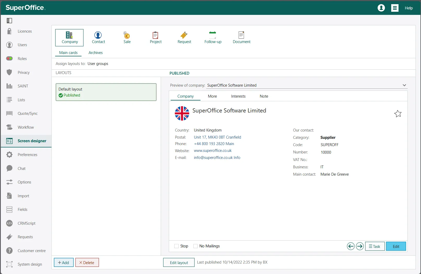The image size is (421, 274).
Task: Click the Edit layout button
Action: [x=179, y=263]
